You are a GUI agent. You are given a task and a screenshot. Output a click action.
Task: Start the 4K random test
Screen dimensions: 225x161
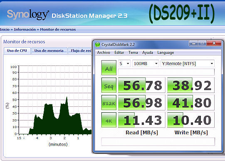[109, 120]
